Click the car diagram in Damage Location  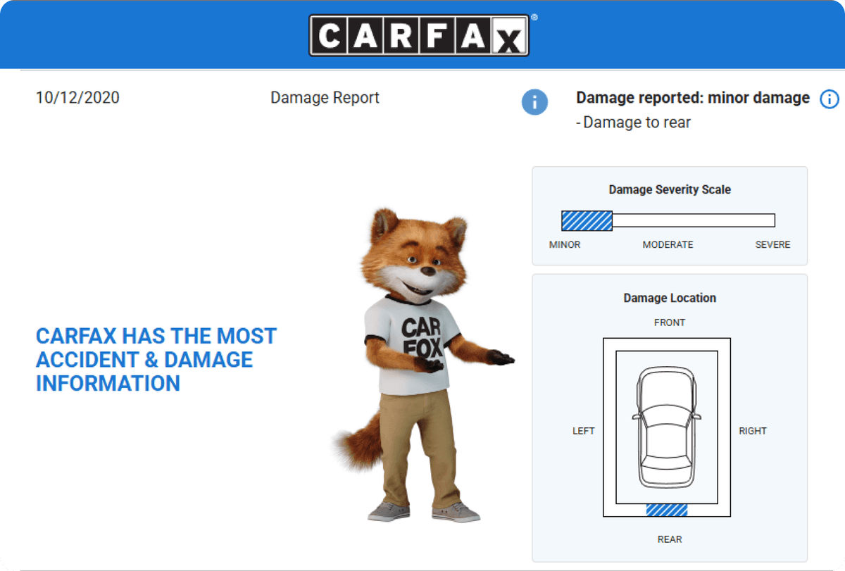667,427
